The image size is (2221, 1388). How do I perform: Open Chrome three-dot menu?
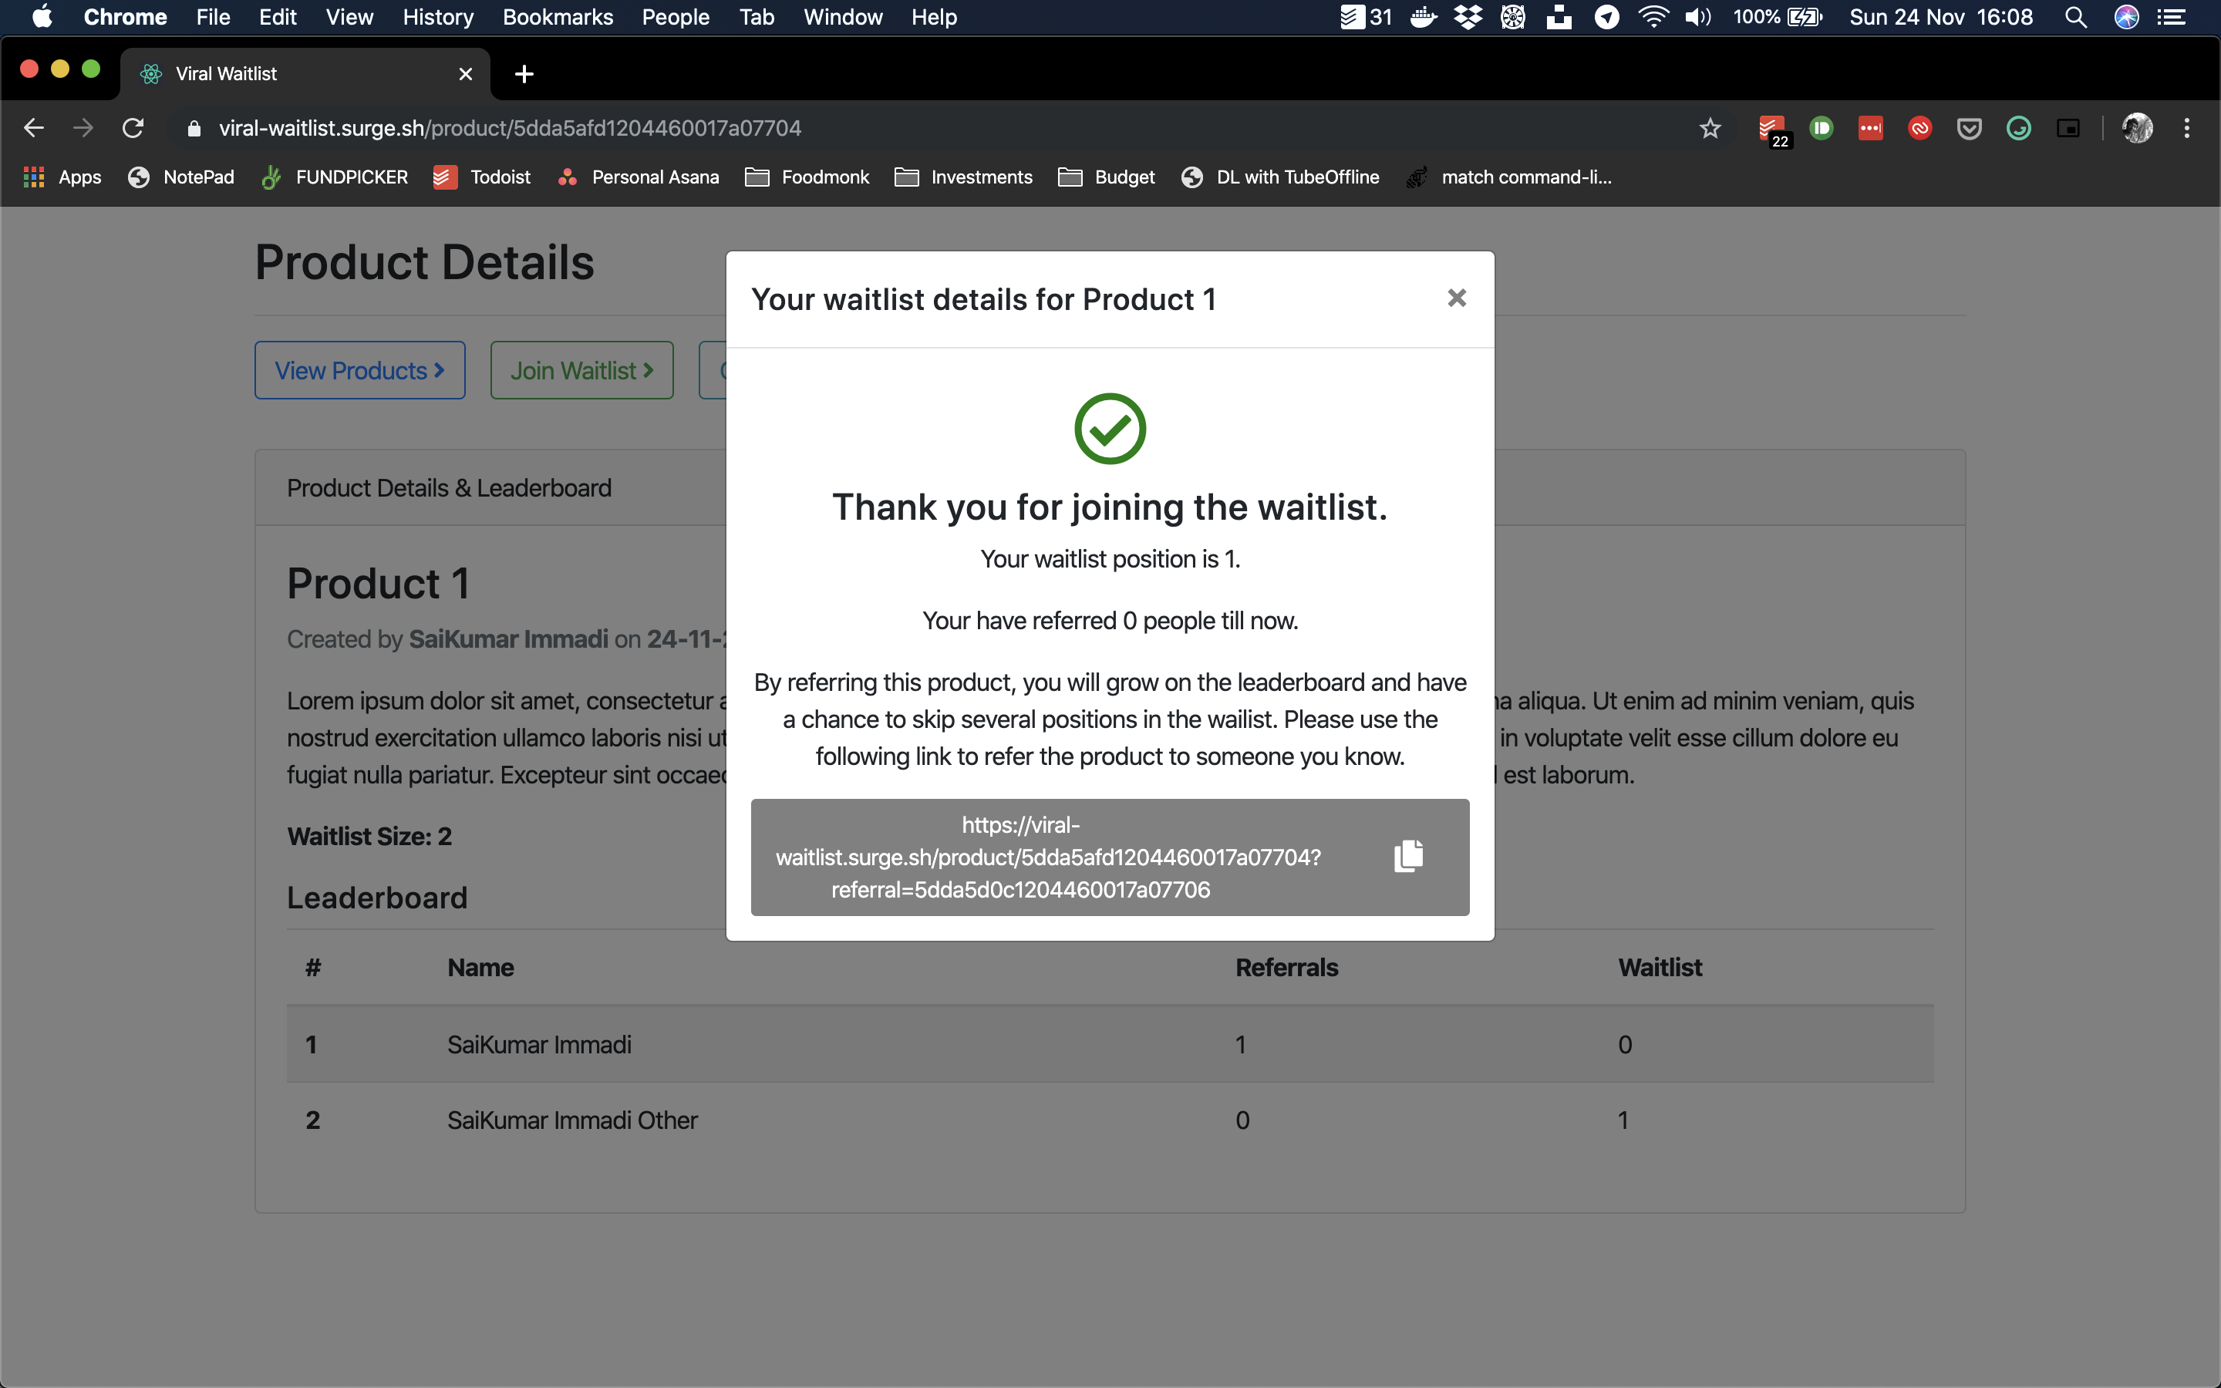tap(2187, 129)
